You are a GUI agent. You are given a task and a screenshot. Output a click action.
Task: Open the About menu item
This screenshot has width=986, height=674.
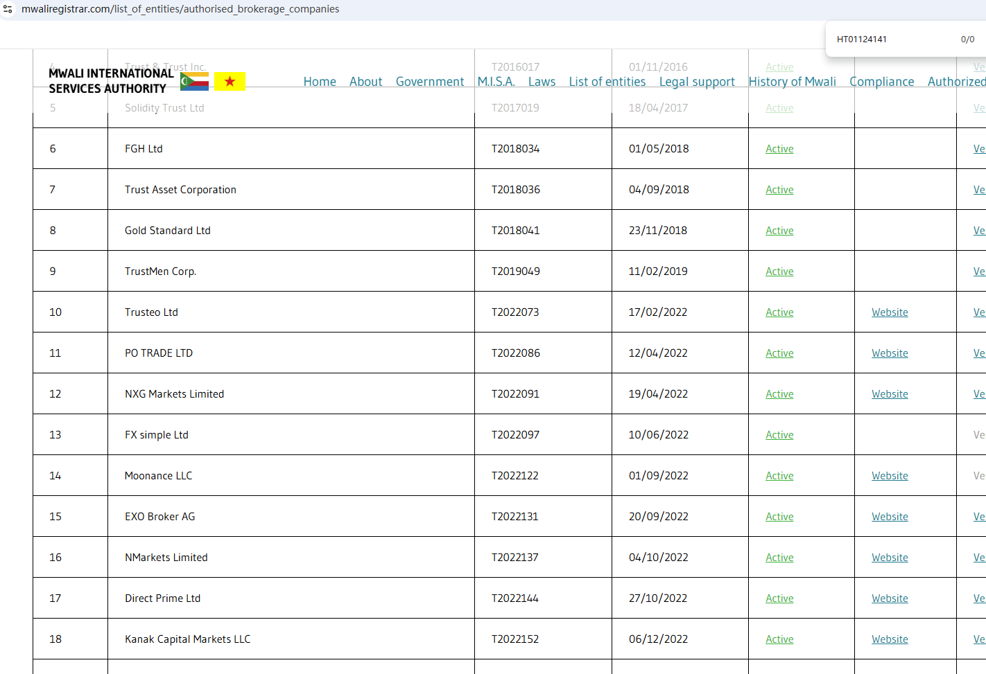tap(365, 82)
